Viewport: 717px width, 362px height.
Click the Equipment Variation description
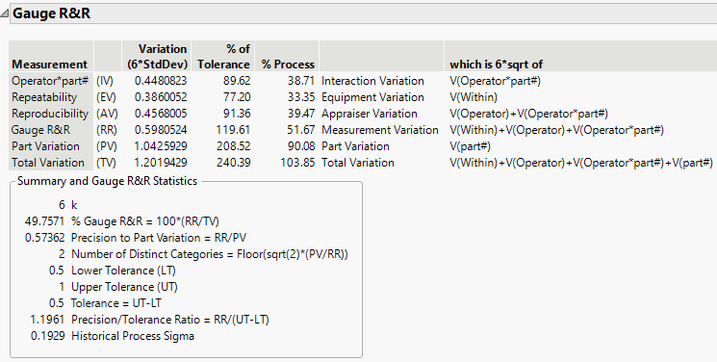(x=372, y=97)
